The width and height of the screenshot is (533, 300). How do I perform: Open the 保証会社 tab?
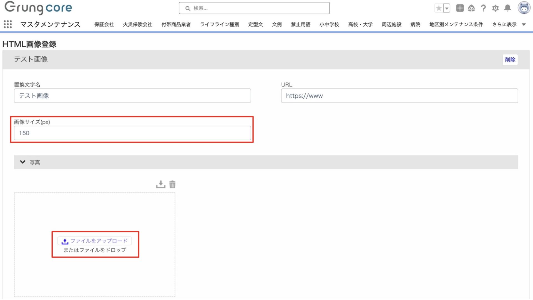(104, 24)
